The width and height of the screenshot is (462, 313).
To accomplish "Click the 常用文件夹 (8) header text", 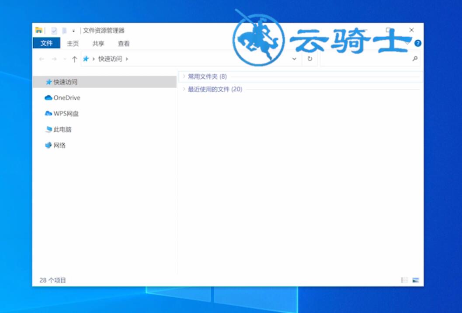I will (208, 77).
